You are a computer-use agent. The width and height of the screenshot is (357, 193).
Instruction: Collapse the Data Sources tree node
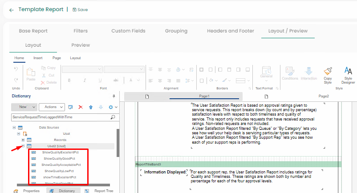click(14, 128)
